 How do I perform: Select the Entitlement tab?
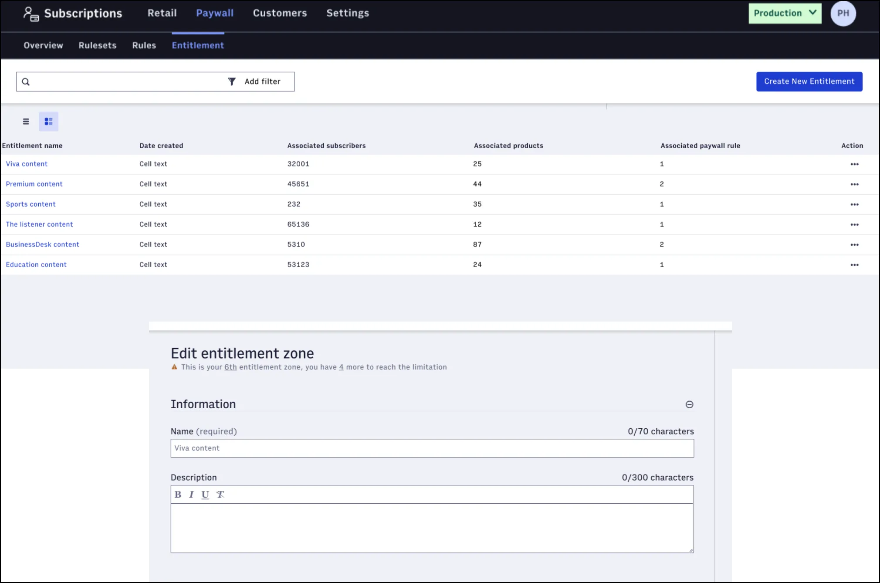coord(198,45)
